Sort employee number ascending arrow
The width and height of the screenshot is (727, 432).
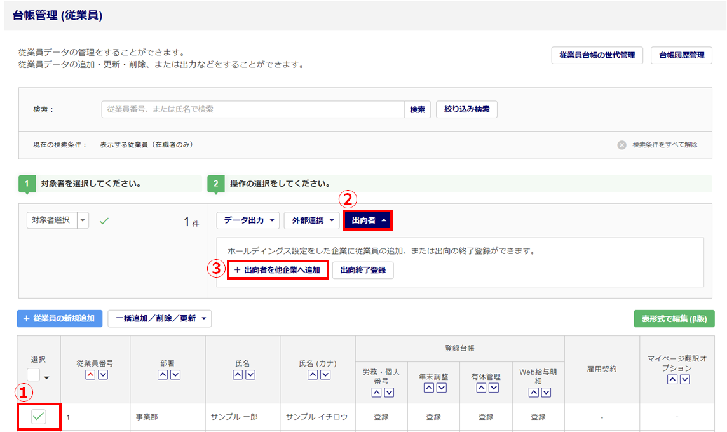[x=89, y=375]
